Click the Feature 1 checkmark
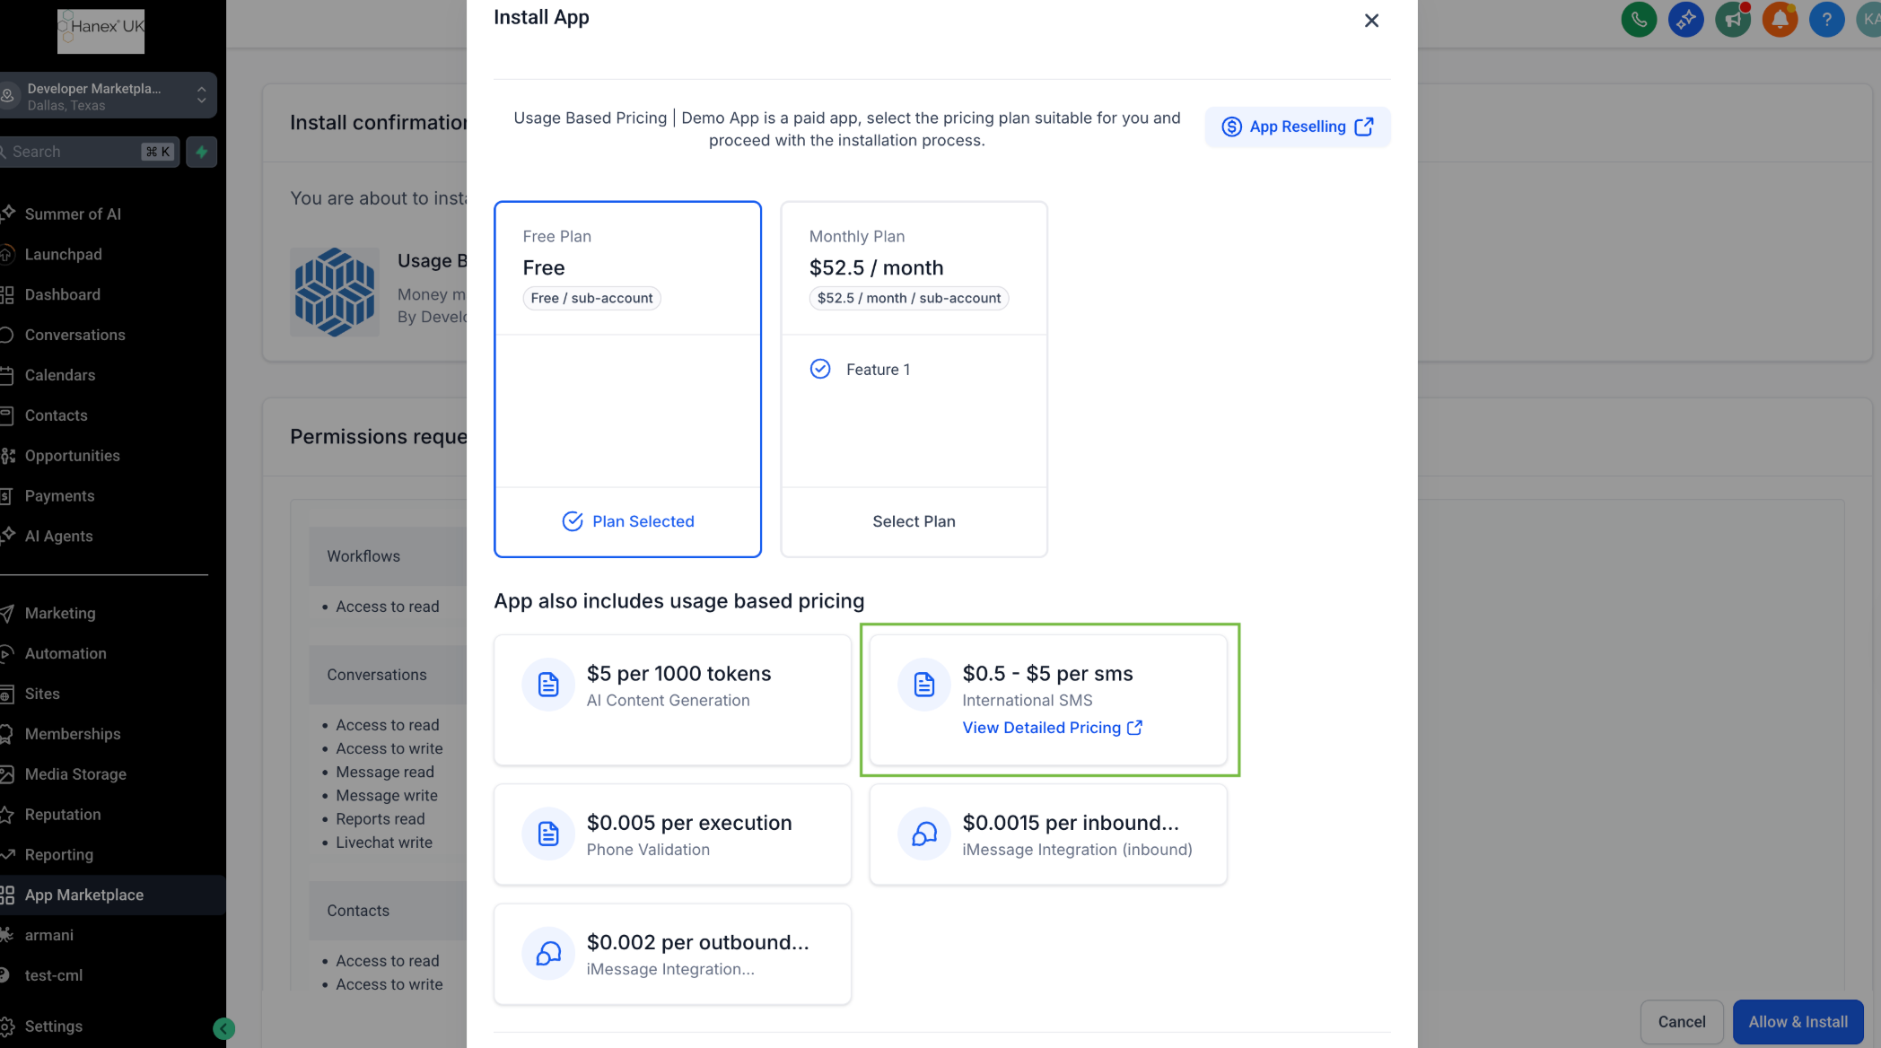Viewport: 1881px width, 1048px height. click(x=820, y=369)
